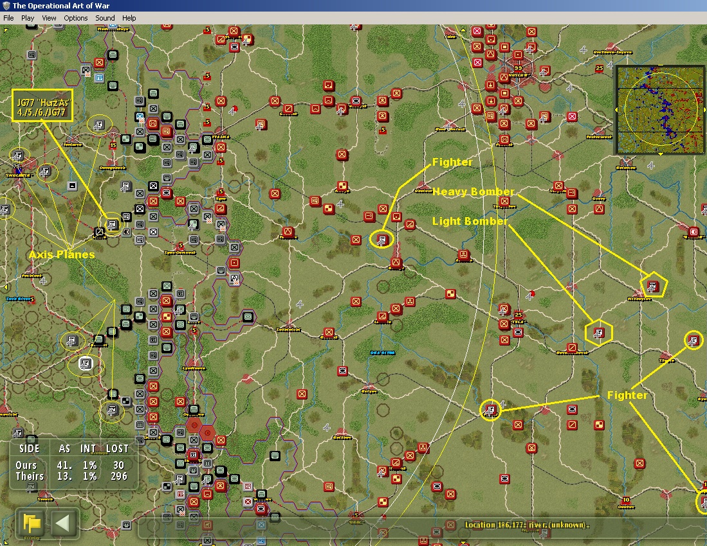This screenshot has width=707, height=546.
Task: Click the map's bottom-left corner scroll arrow
Action: (5, 542)
